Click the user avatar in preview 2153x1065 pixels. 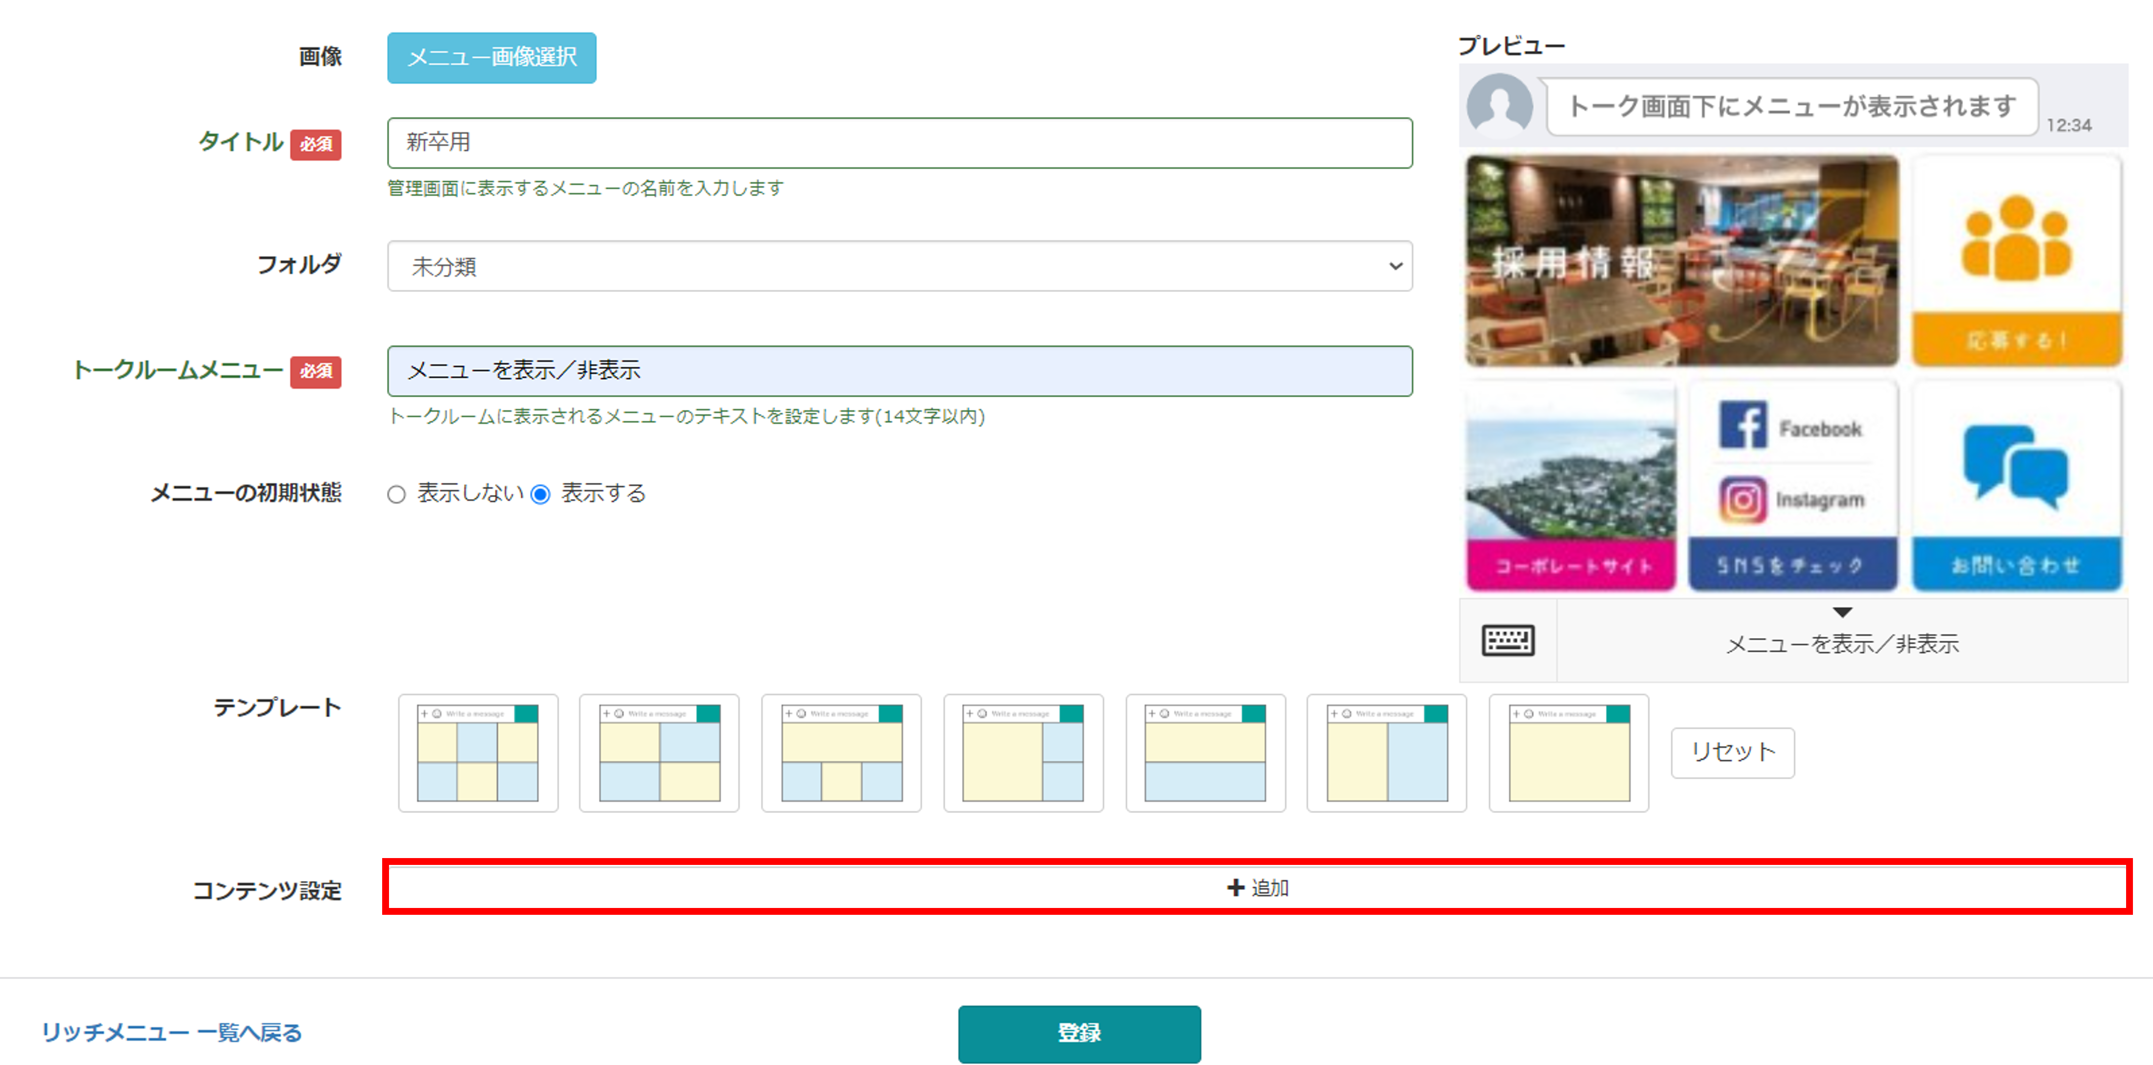(1499, 105)
